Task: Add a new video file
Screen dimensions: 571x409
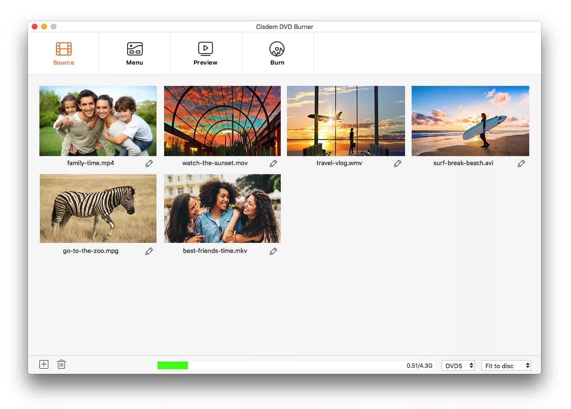Action: click(x=44, y=364)
